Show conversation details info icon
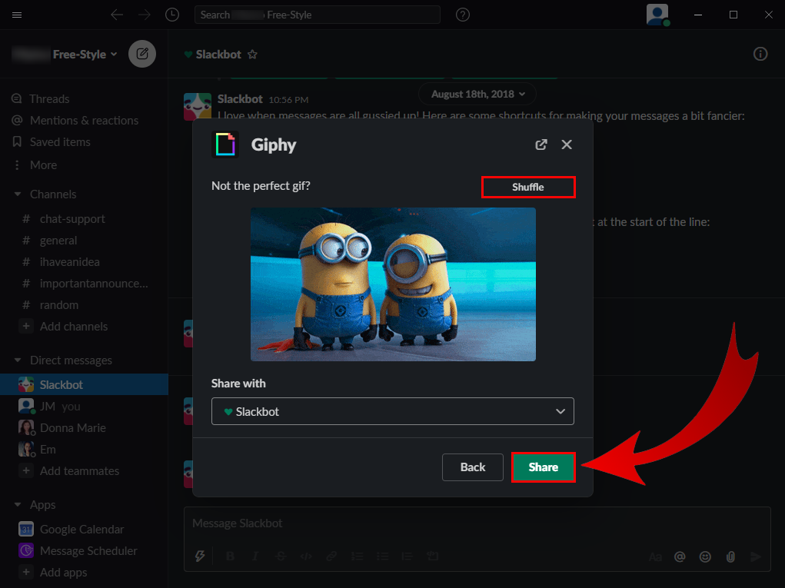 click(x=760, y=54)
